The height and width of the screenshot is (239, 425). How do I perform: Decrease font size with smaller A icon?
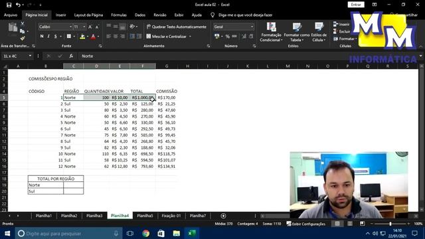tap(97, 27)
